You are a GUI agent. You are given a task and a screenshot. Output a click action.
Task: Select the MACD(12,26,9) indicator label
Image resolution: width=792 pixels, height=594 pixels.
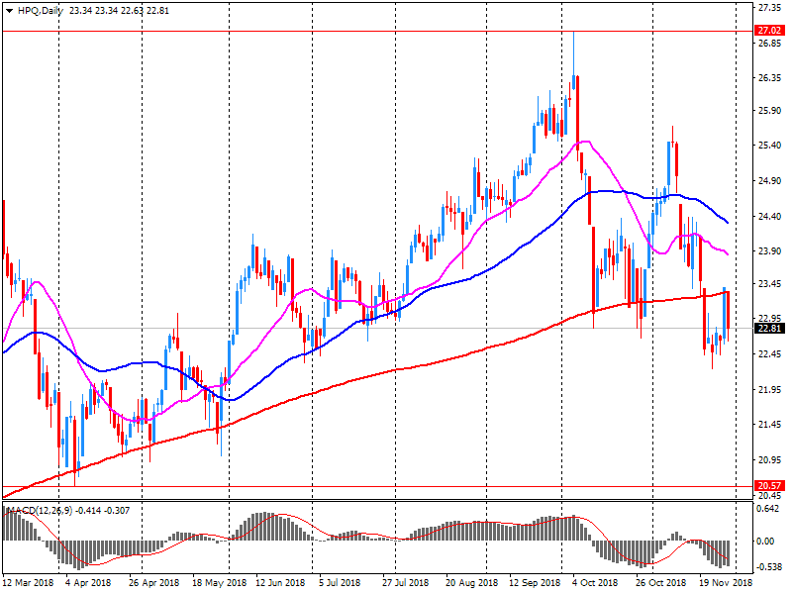[41, 511]
